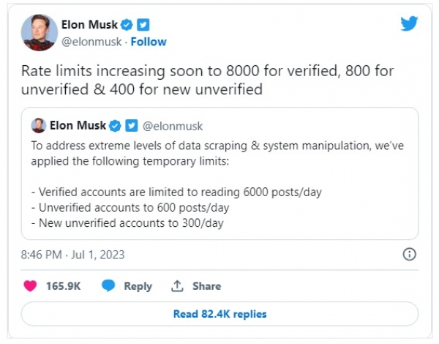Click the Twitter bird logo
Image resolution: width=439 pixels, height=344 pixels.
[409, 23]
